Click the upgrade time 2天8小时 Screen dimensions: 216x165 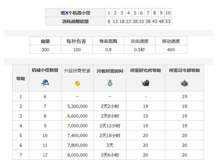coord(110,116)
